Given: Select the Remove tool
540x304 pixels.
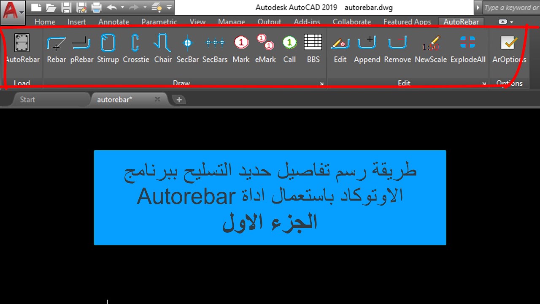Looking at the screenshot, I should 397,49.
